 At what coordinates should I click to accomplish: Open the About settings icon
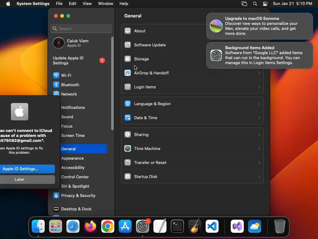pyautogui.click(x=128, y=31)
